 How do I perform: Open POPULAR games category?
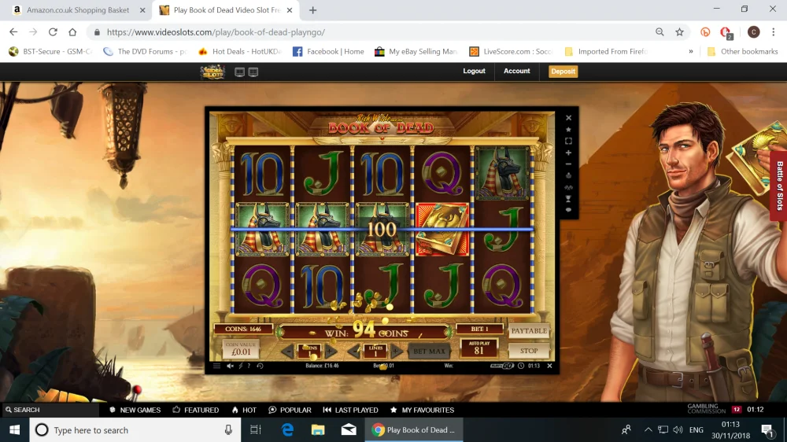click(x=290, y=410)
